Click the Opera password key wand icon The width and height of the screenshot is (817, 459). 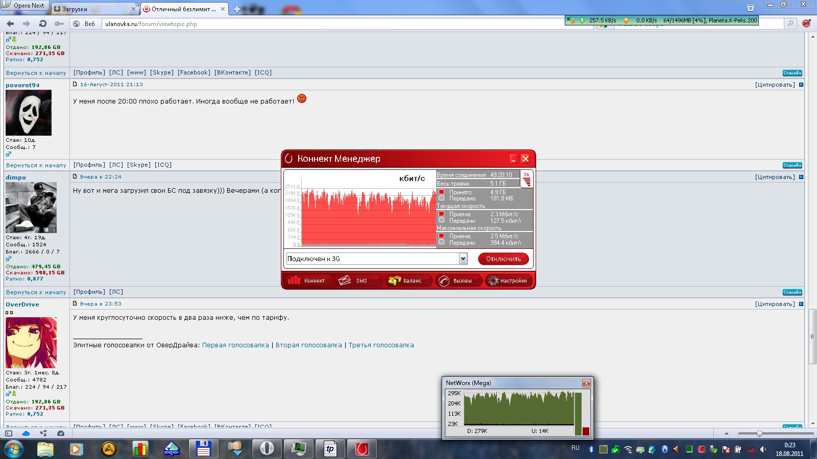59,23
